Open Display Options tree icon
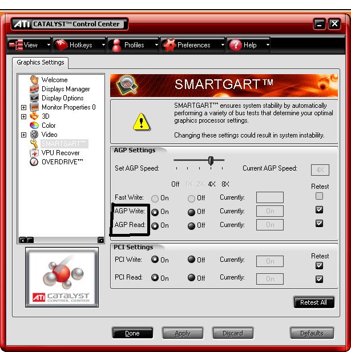This screenshot has height=352, width=351. (x=34, y=98)
